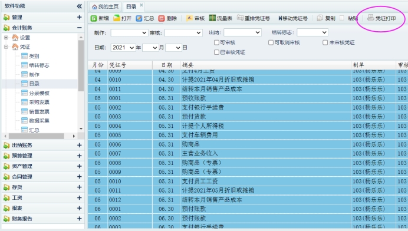Open the year dropdown showing 2021
Image resolution: width=408 pixels, height=231 pixels.
coord(123,48)
